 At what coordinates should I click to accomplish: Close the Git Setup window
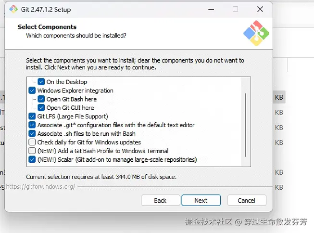260,9
